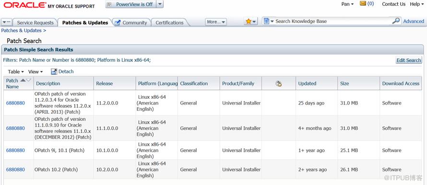Click the Detach table icon
The image size is (427, 185).
pyautogui.click(x=54, y=71)
